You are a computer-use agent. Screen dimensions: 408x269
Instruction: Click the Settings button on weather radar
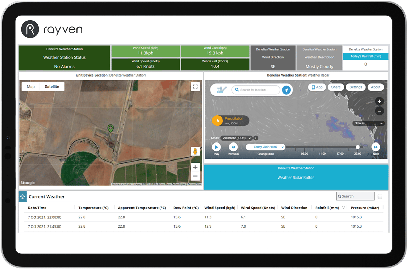pyautogui.click(x=356, y=87)
